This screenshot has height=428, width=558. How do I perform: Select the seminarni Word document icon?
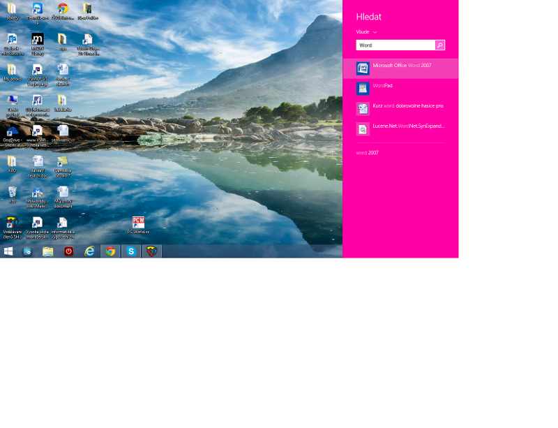[63, 133]
